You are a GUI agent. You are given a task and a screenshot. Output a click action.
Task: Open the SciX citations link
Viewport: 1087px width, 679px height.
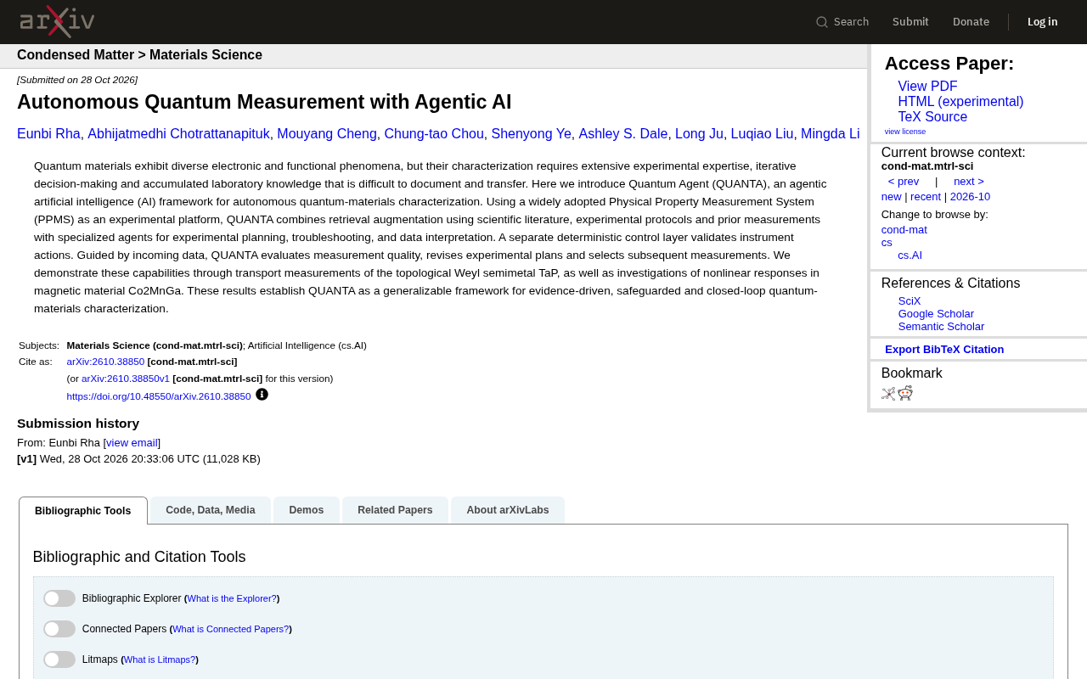coord(910,301)
